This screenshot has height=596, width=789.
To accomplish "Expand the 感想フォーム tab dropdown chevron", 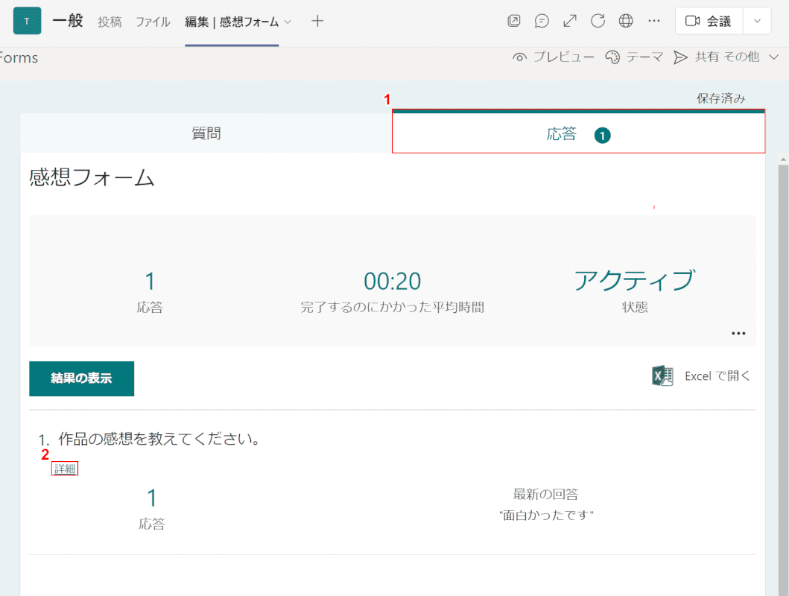I will coord(288,22).
